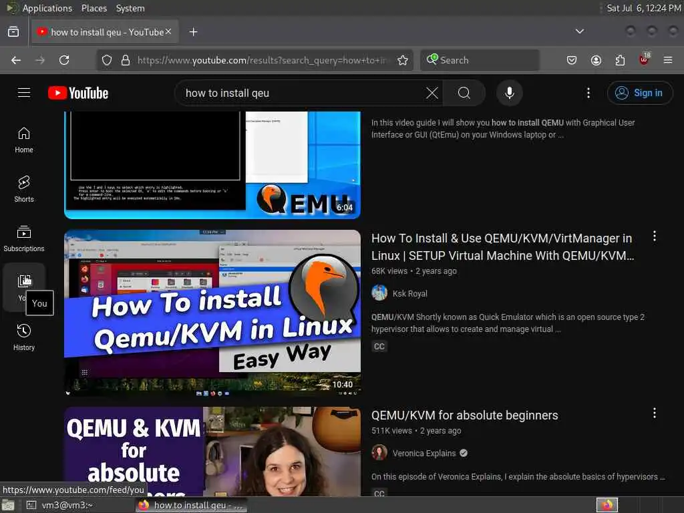The image size is (684, 513).
Task: Open the System menu
Action: (x=130, y=8)
